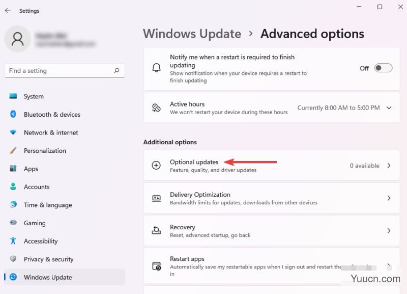Click the Off label beside toggle
Screen dimensions: 407x294
tap(364, 68)
